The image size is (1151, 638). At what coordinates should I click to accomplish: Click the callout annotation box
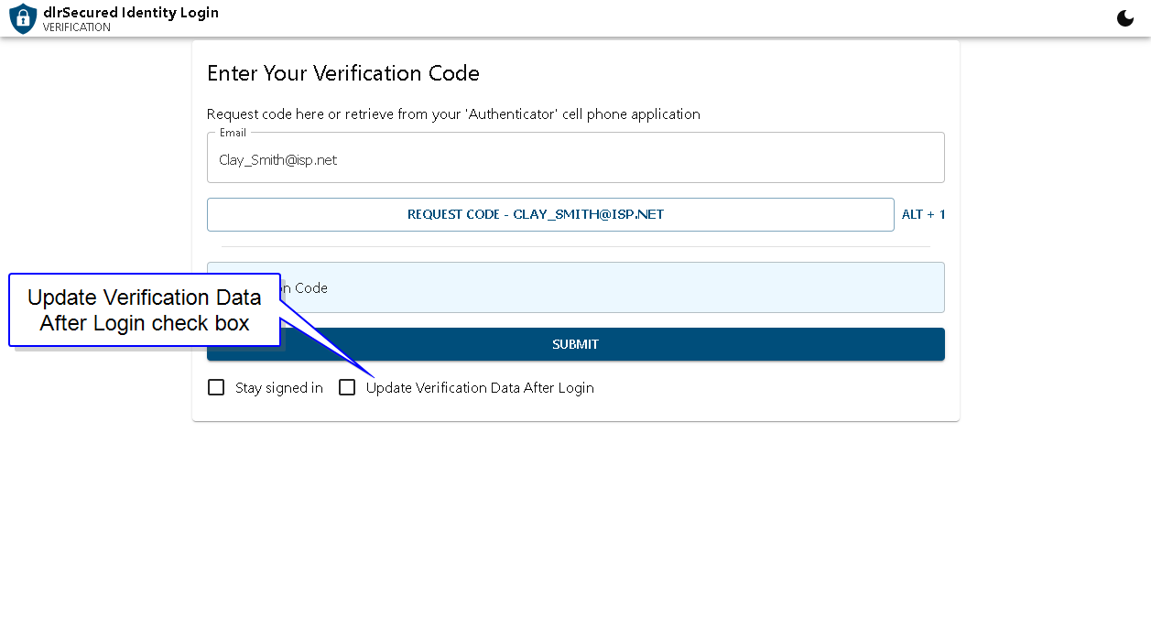tap(145, 310)
